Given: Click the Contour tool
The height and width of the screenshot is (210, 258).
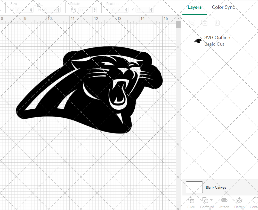Looking at the screenshot, I should [x=254, y=203].
